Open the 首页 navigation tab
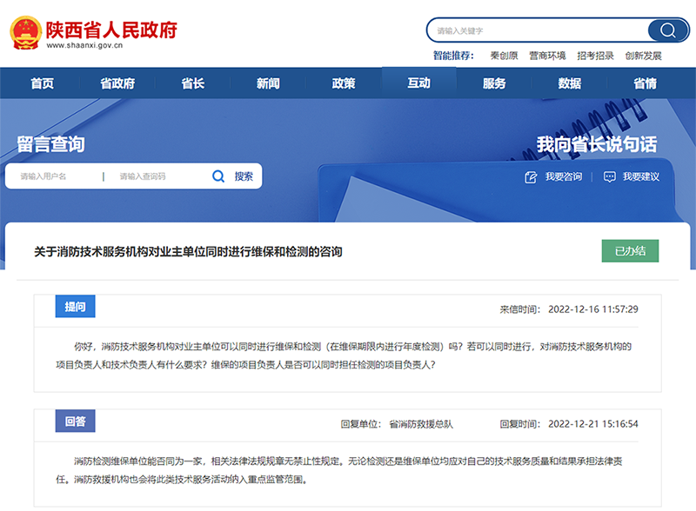The image size is (696, 511). click(x=42, y=83)
